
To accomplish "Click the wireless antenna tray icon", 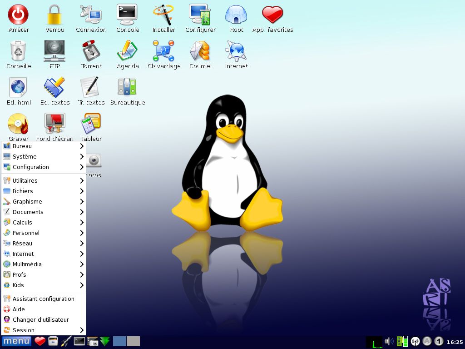I will click(415, 342).
